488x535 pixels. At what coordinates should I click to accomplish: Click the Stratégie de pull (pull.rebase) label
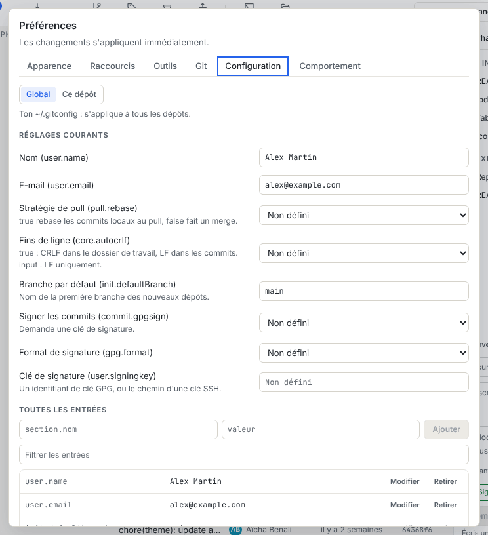click(x=78, y=208)
